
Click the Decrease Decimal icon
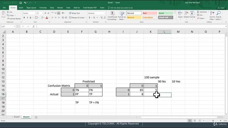pyautogui.click(x=104, y=17)
